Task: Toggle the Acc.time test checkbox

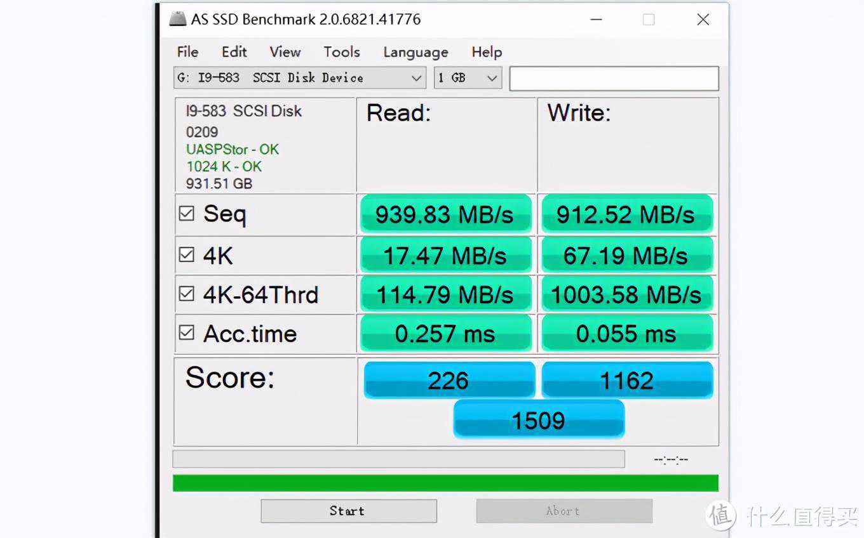Action: point(187,333)
